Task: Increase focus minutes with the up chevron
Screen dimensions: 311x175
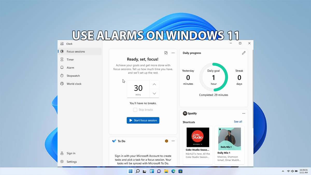Action: [154, 85]
